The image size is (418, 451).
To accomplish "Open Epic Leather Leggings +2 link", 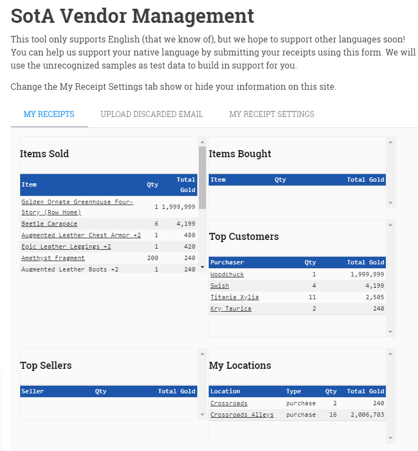I will (66, 247).
